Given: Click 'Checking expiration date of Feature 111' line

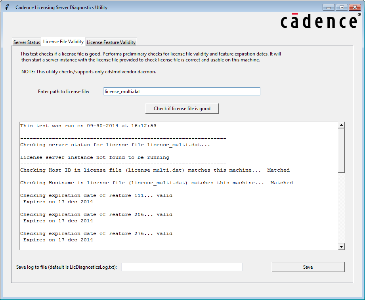Looking at the screenshot, I should coord(96,195).
